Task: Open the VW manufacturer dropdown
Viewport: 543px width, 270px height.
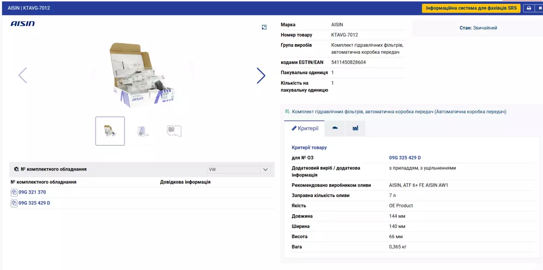Action: [x=234, y=169]
